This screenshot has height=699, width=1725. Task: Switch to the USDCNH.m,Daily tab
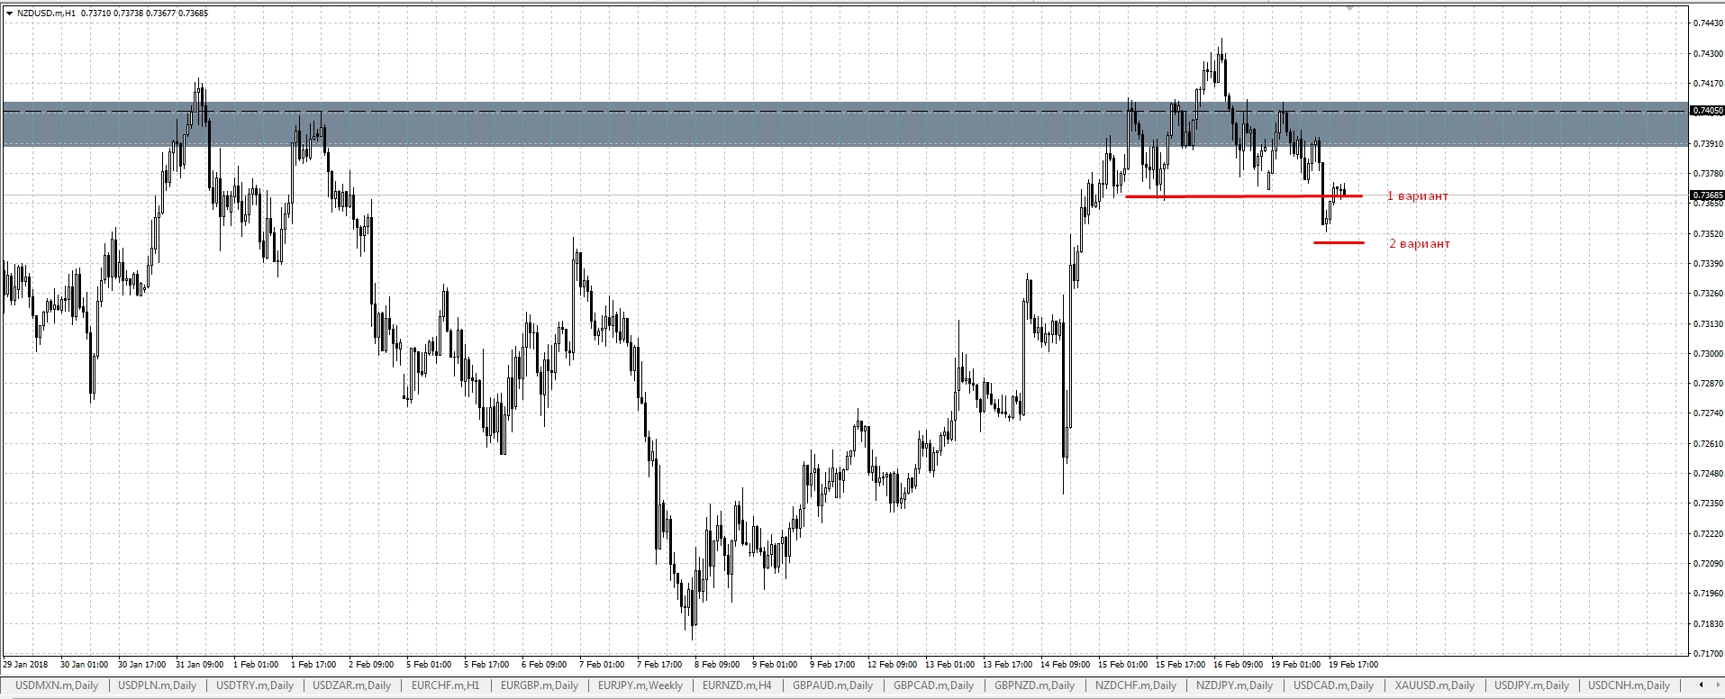[1629, 685]
